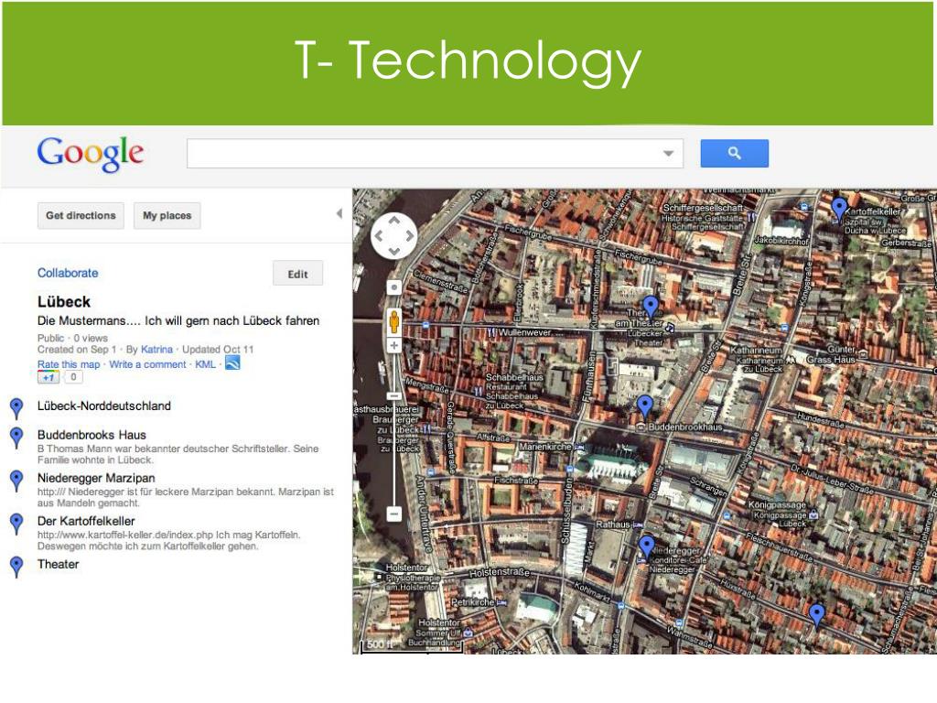Image resolution: width=937 pixels, height=703 pixels.
Task: Click the Schabbelhaus Restaurant label
Action: tap(514, 382)
